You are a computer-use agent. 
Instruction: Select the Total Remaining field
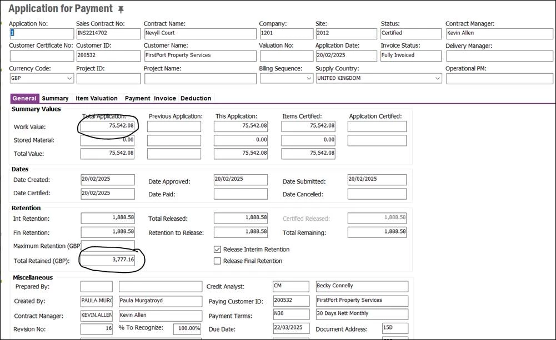tap(377, 232)
